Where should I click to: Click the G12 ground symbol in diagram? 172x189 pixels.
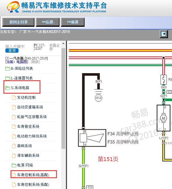(99, 98)
